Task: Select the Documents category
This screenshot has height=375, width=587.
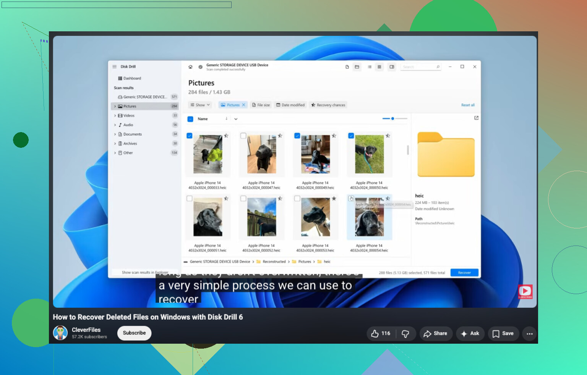Action: pyautogui.click(x=145, y=134)
